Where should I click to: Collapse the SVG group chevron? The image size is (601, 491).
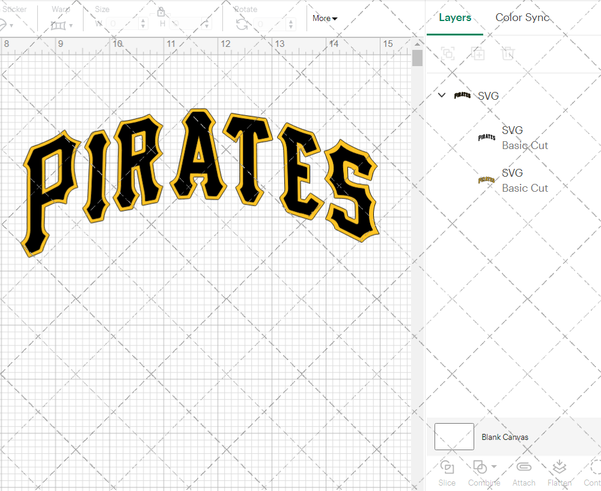click(x=442, y=95)
